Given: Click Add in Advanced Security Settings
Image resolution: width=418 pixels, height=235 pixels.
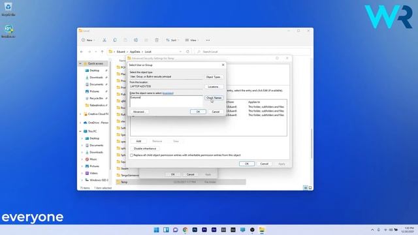Looking at the screenshot, I should pos(138,141).
